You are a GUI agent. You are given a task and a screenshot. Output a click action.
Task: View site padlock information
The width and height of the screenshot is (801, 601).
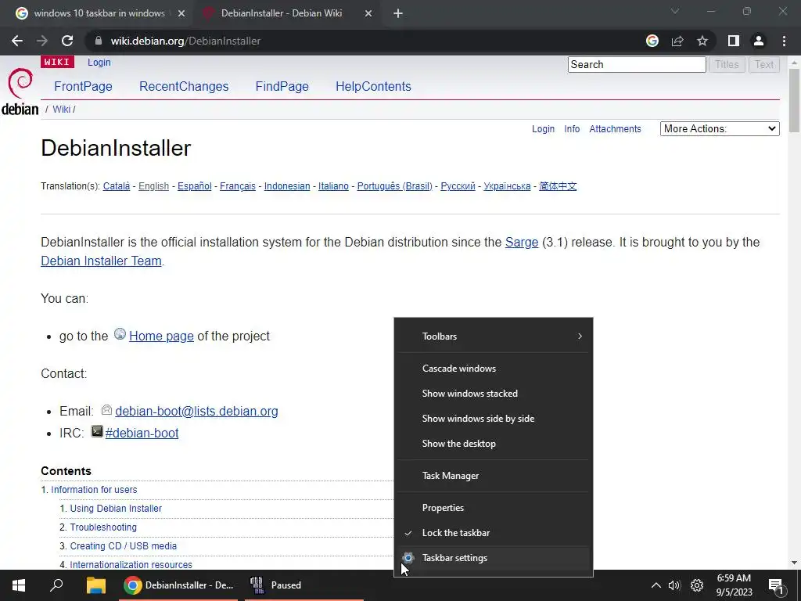[99, 41]
